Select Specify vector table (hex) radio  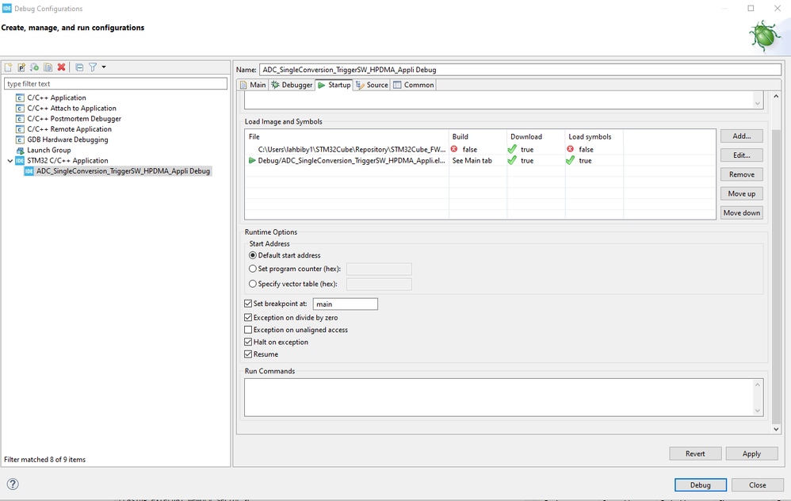(x=253, y=284)
